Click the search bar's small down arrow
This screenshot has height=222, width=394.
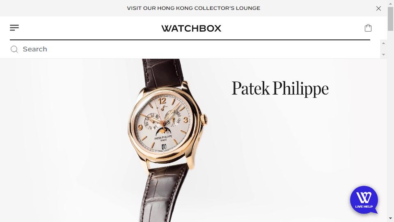383,54
